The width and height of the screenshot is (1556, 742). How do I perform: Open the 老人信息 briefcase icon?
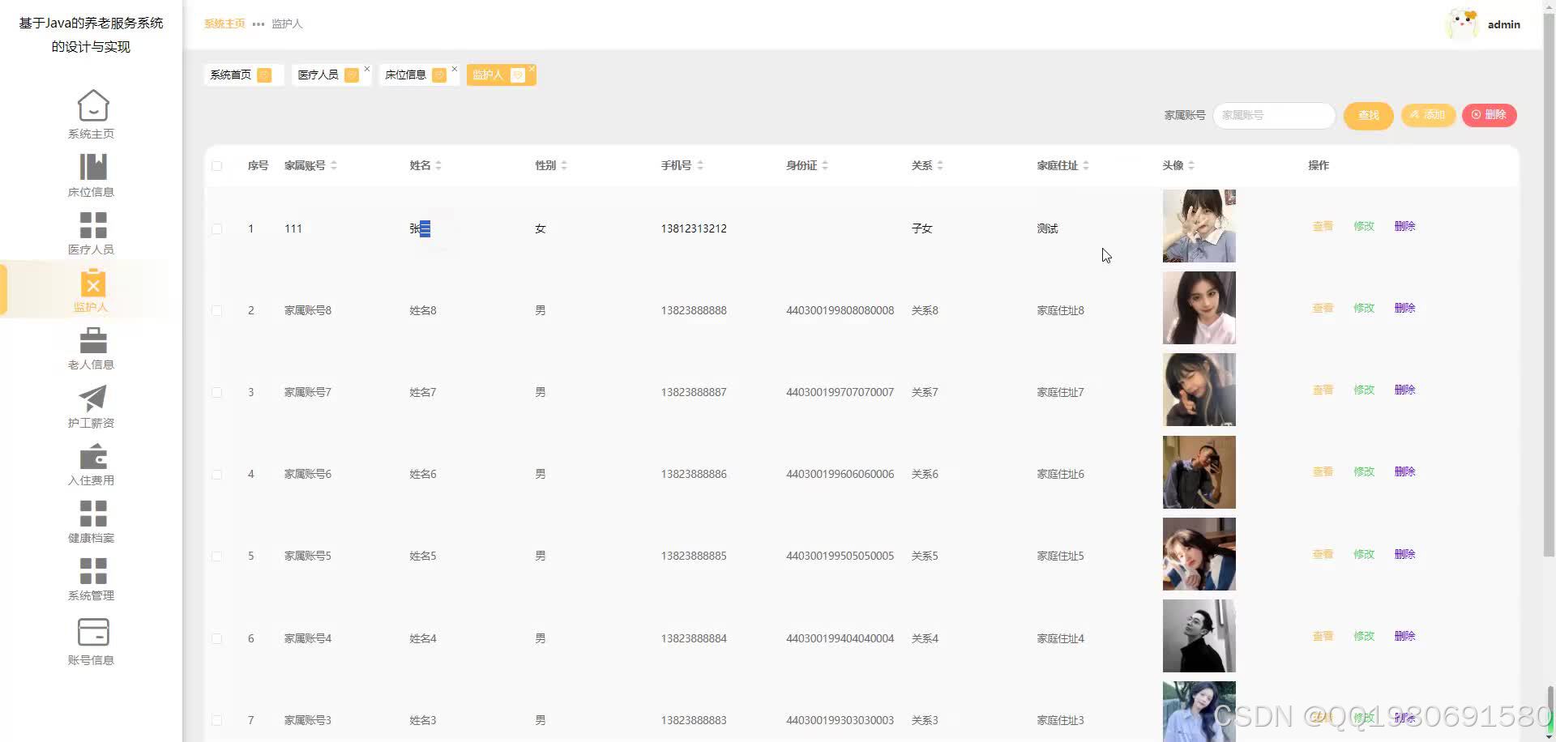coord(92,340)
